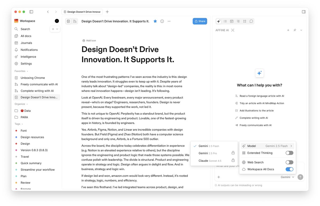The width and height of the screenshot is (320, 206).
Task: Select the Quick summary tag
Action: (x=37, y=163)
